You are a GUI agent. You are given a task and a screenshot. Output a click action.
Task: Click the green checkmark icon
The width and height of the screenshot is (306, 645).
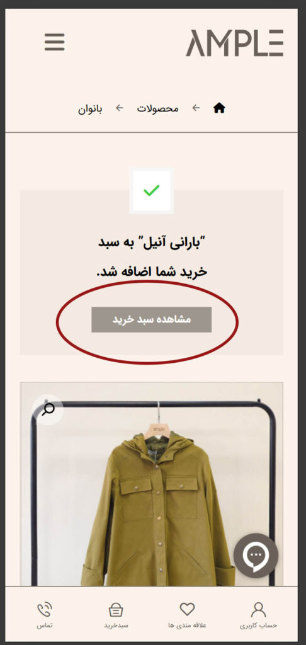tap(151, 190)
